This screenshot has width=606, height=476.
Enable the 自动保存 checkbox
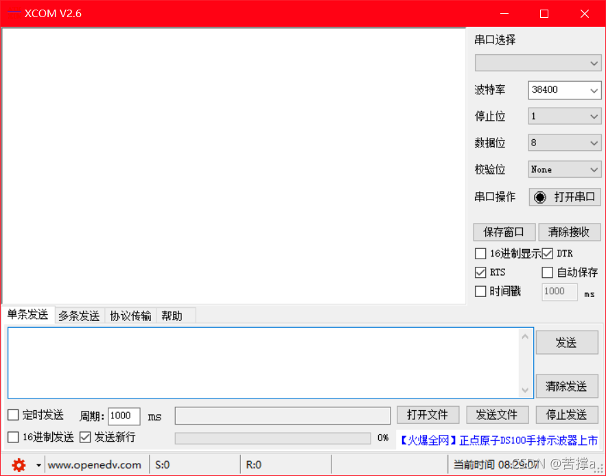pos(547,272)
